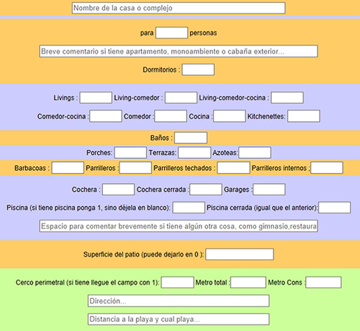
Task: Click the Livings number field
Action: click(x=96, y=98)
